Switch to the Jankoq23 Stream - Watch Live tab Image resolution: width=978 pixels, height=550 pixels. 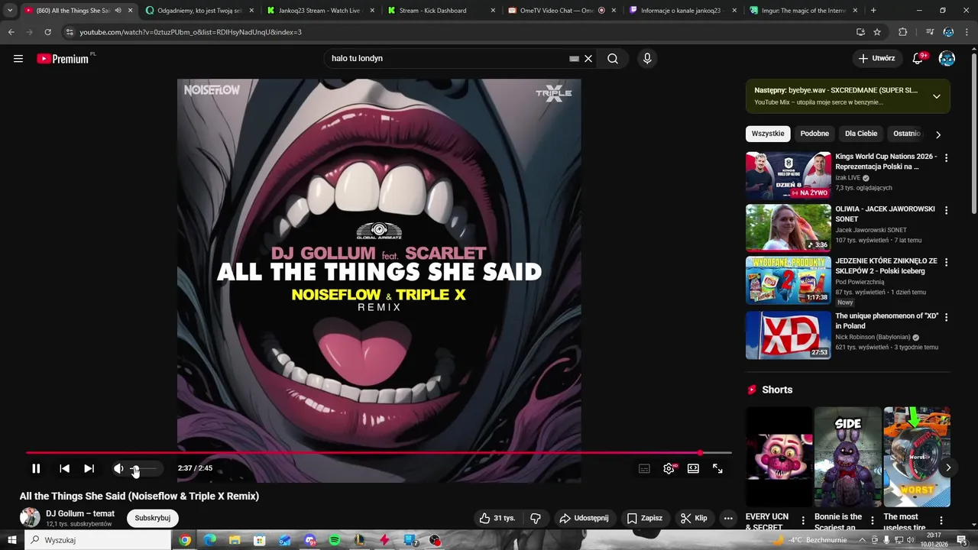(x=319, y=11)
